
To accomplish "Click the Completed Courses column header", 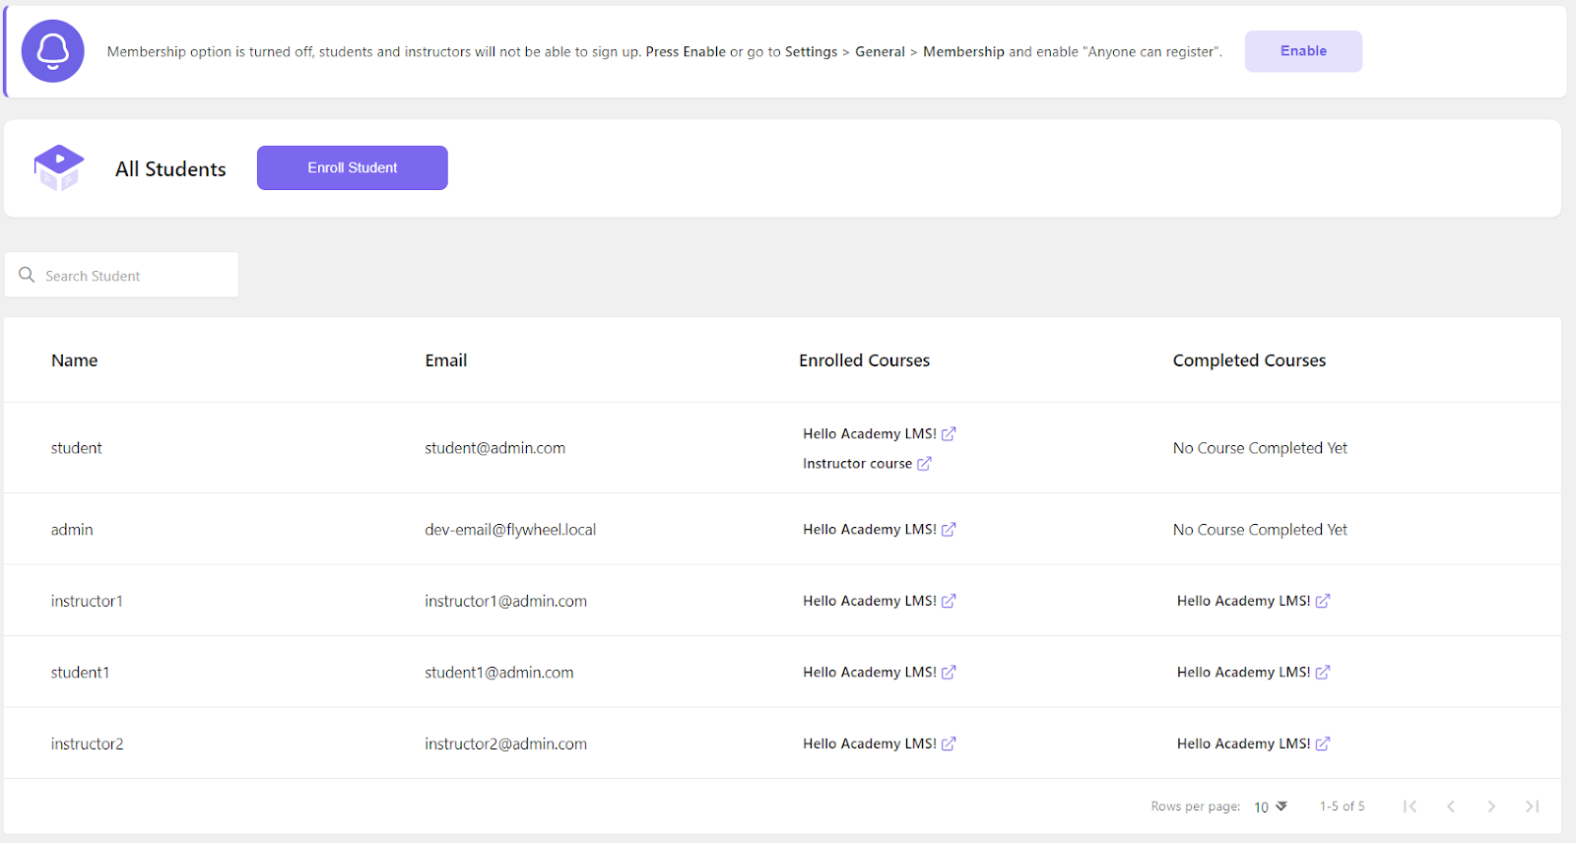I will [x=1249, y=360].
